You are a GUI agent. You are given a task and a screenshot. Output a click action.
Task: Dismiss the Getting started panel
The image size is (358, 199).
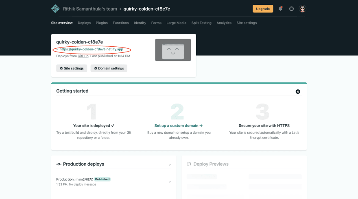(298, 92)
